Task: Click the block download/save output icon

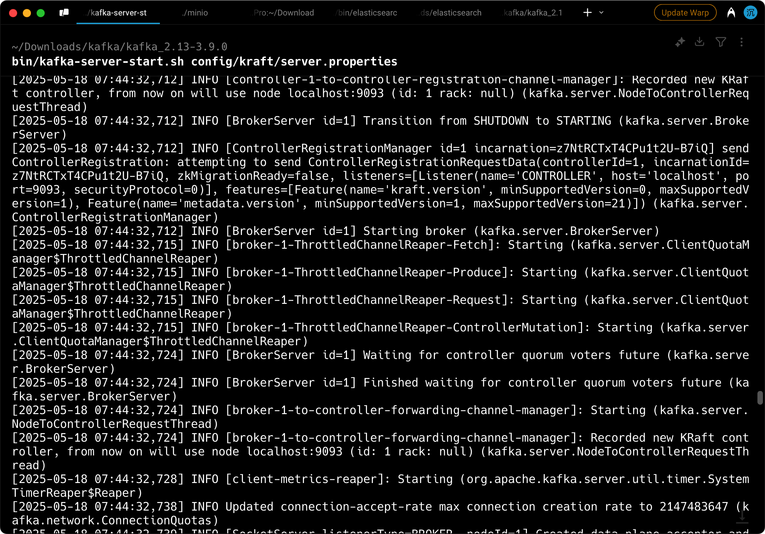Action: 700,42
